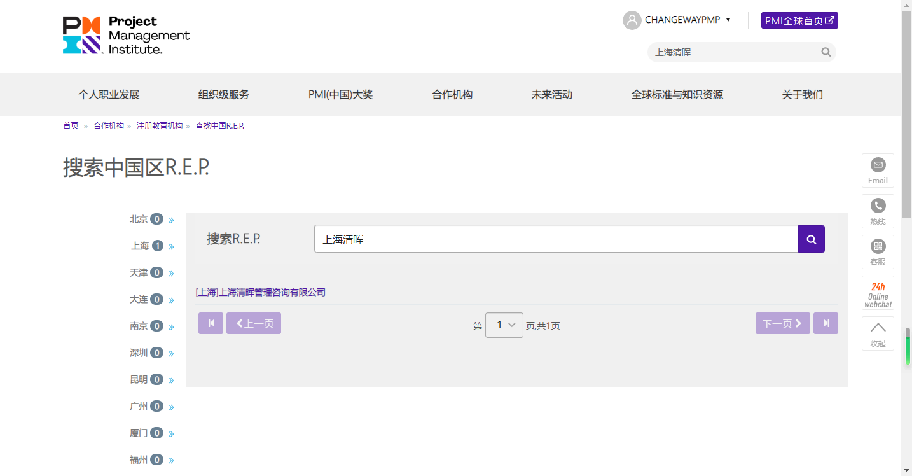Click 注册教育机构 in the breadcrumb trail
The width and height of the screenshot is (912, 476).
point(159,125)
